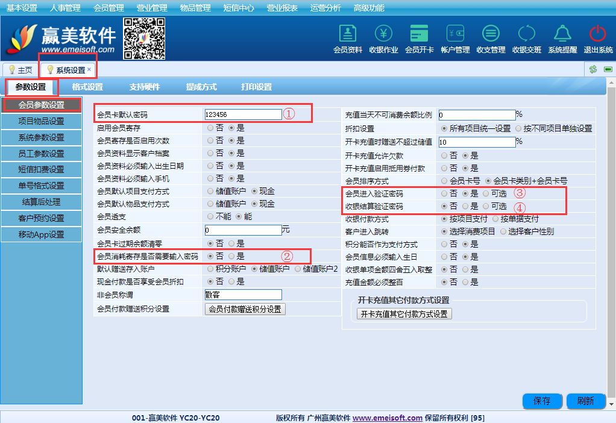
Task: Click the 退出系统 power icon
Action: pos(598,34)
